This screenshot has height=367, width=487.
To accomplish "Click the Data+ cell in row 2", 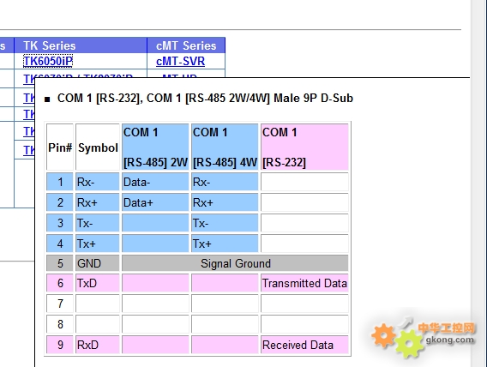I will 155,202.
